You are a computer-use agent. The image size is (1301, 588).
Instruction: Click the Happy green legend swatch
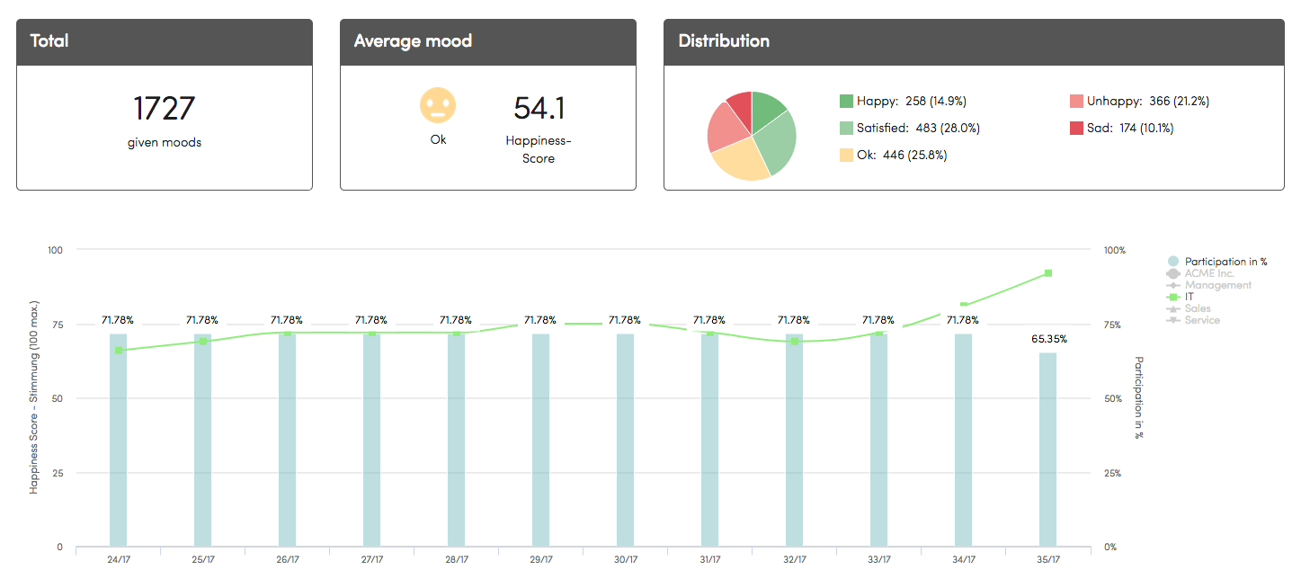[846, 101]
